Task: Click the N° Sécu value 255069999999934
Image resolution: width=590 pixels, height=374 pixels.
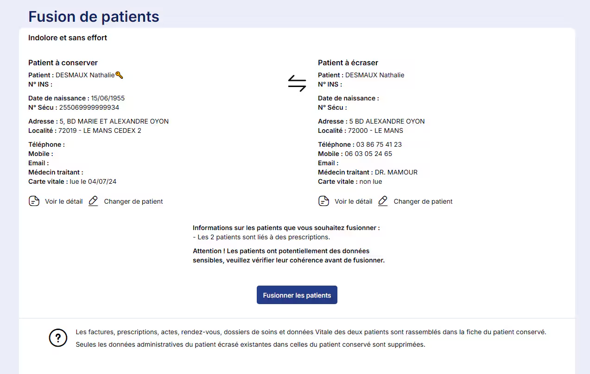Action: point(89,107)
